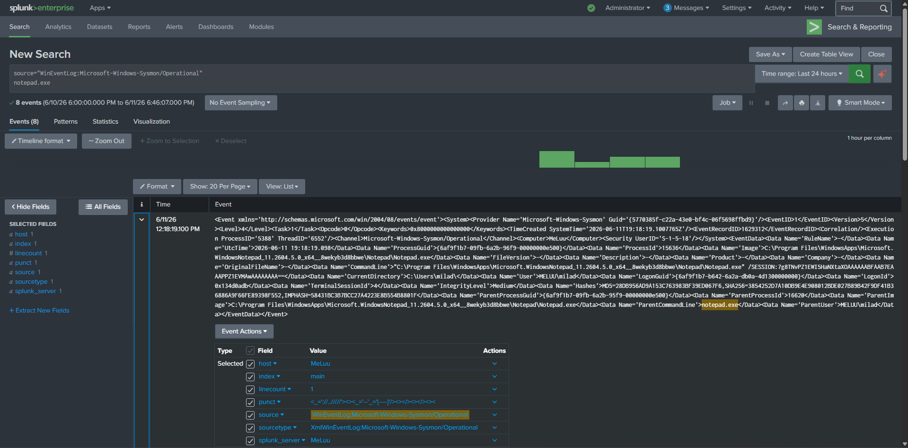Image resolution: width=908 pixels, height=448 pixels.
Task: Uncheck the source field checkbox
Action: (x=250, y=415)
